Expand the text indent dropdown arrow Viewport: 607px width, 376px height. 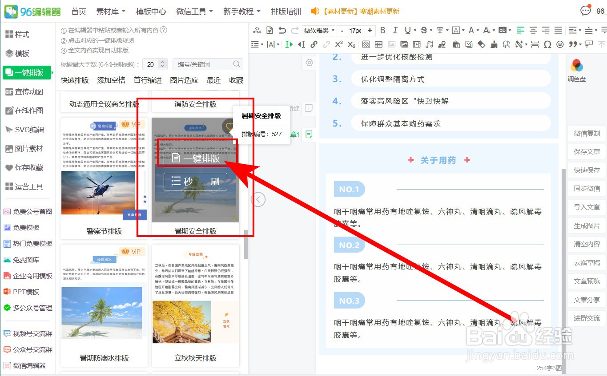(x=580, y=30)
